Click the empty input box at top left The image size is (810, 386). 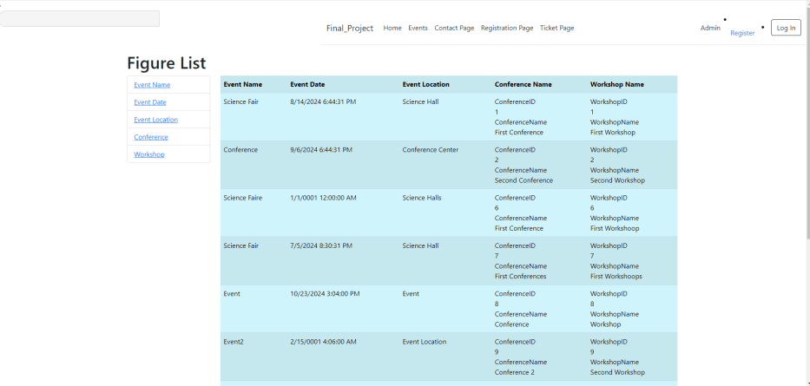coord(80,18)
